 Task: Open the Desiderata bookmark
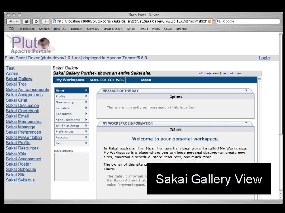click(27, 29)
